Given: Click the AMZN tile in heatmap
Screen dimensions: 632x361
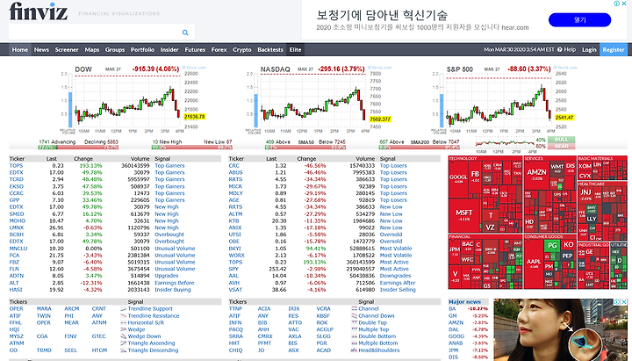Looking at the screenshot, I should pos(536,174).
